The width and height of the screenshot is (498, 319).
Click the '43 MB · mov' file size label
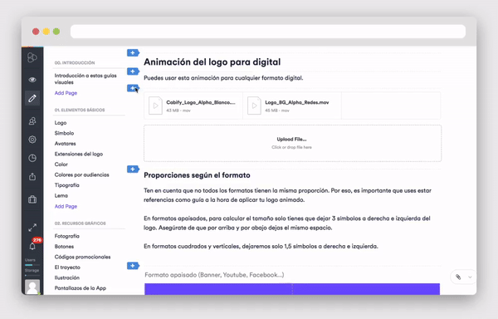click(178, 110)
